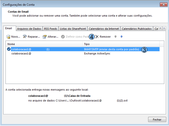Click the Novo new account icon
Screen dimensions: 169x126
tap(8, 37)
